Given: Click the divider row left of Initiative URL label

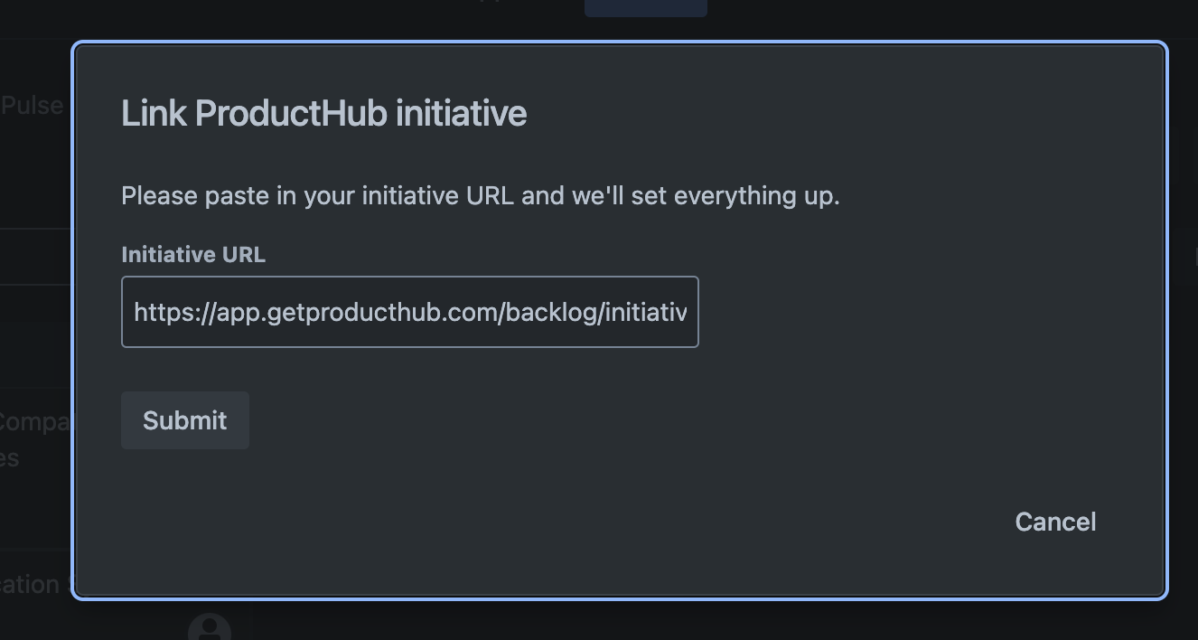Looking at the screenshot, I should tap(34, 257).
